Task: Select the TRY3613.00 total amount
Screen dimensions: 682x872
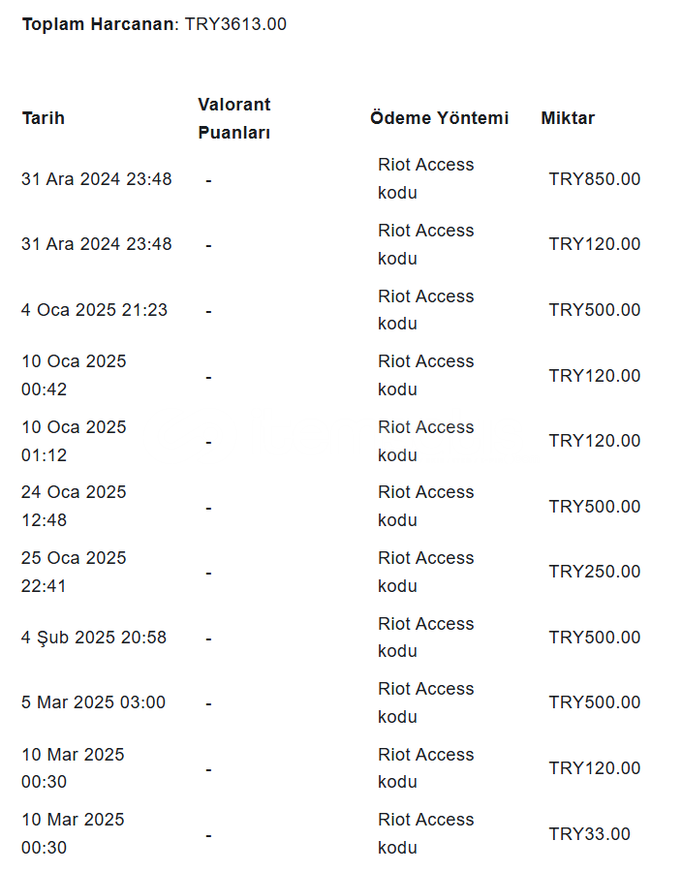Action: coord(235,24)
